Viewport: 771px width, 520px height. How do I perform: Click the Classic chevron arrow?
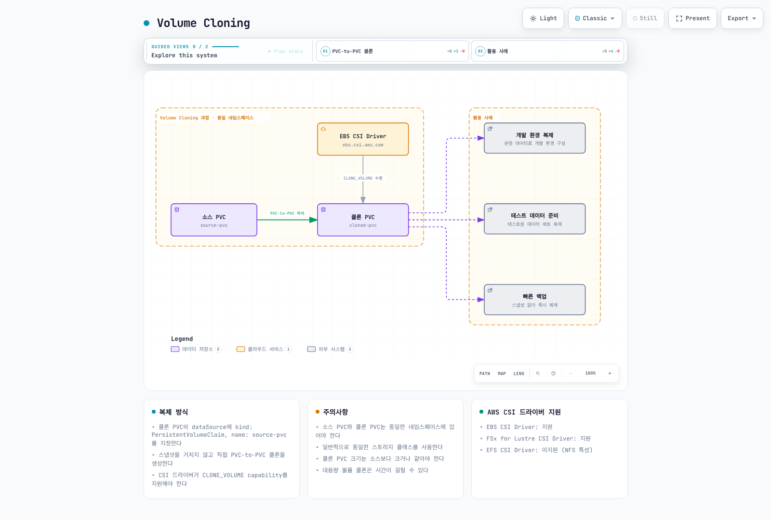point(612,18)
